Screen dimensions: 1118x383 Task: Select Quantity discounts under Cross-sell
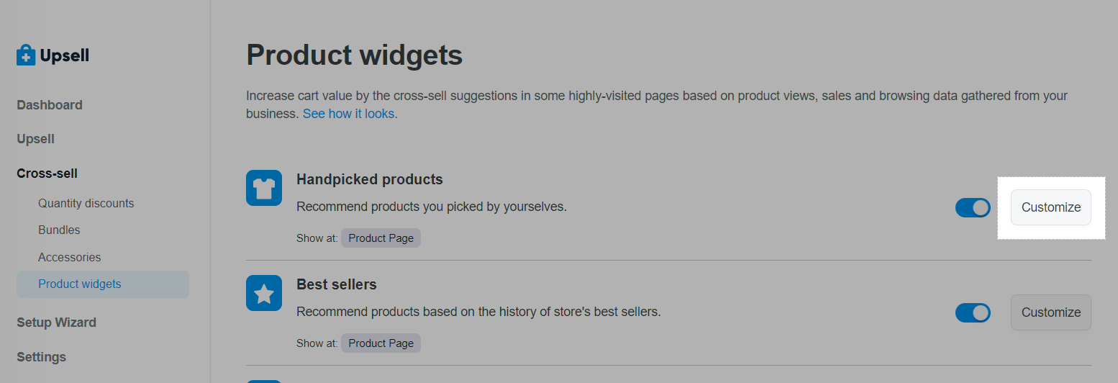(x=86, y=203)
